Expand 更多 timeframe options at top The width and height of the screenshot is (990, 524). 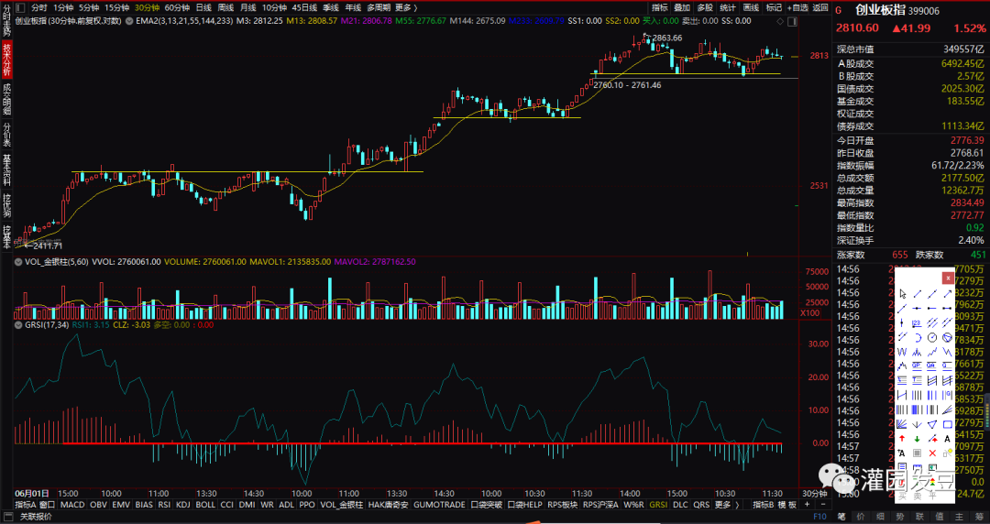(x=406, y=7)
